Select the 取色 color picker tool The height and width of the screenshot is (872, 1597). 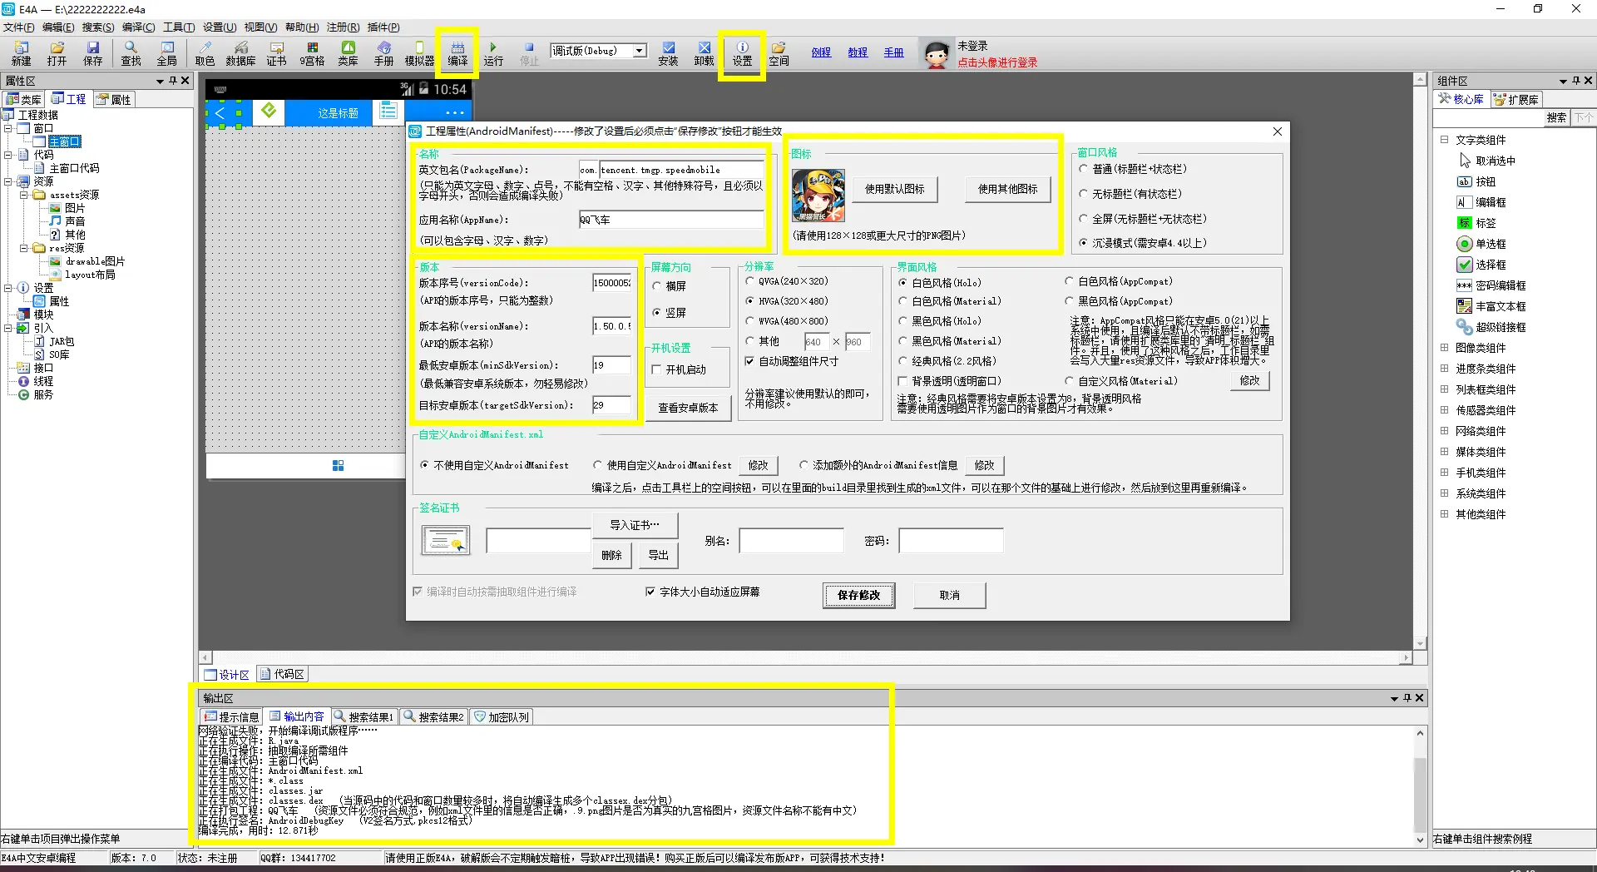pyautogui.click(x=205, y=53)
